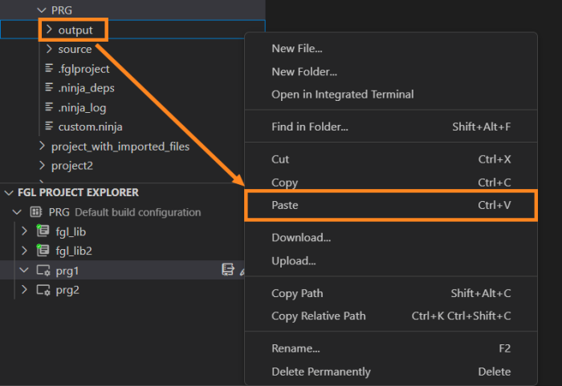
Task: Choose Open in Integrated Terminal
Action: (342, 94)
